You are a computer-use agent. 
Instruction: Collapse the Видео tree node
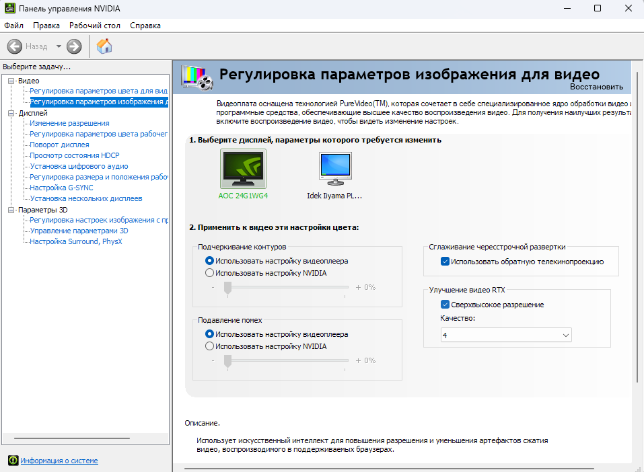[x=11, y=81]
